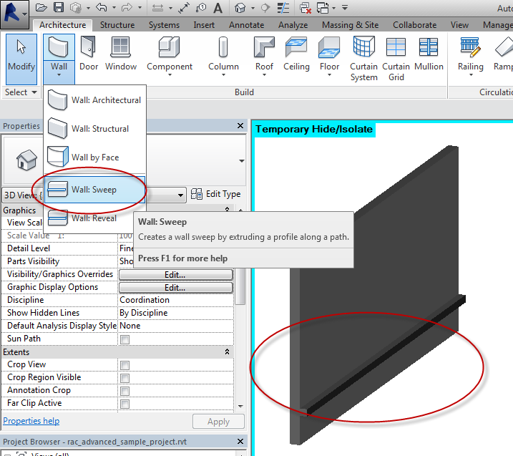Click Edit button for Graphic Display Options
Viewport: 513px width, 456px height.
[x=176, y=288]
